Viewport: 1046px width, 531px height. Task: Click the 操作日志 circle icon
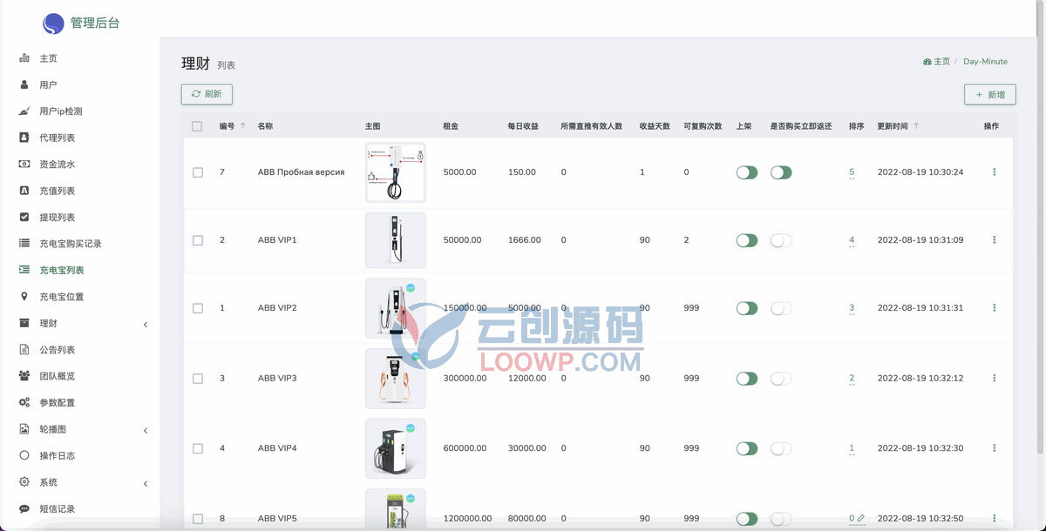click(x=24, y=455)
